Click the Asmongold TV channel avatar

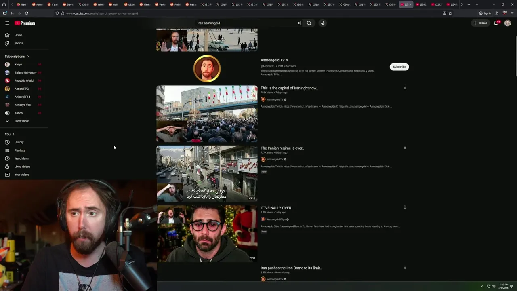pos(207,68)
